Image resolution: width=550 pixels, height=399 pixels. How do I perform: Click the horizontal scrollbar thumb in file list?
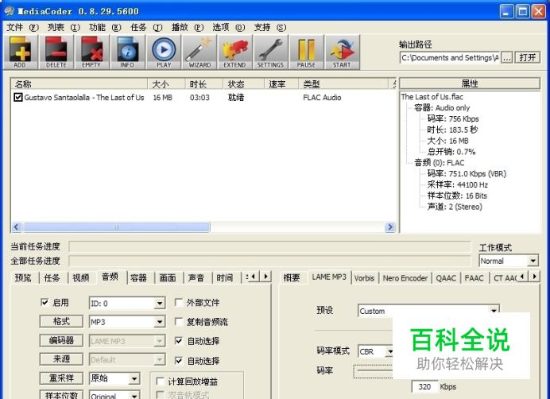point(117,227)
